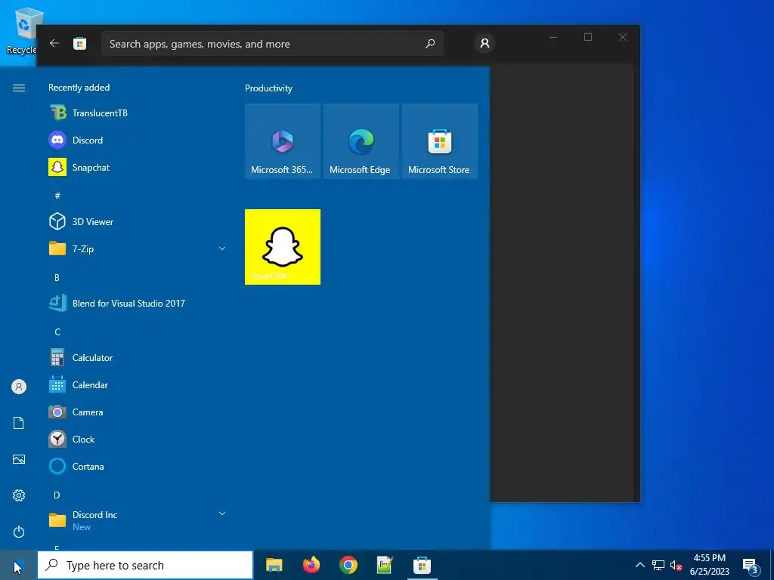The width and height of the screenshot is (774, 580).
Task: Focus the taskbar Type here to search box
Action: point(145,566)
